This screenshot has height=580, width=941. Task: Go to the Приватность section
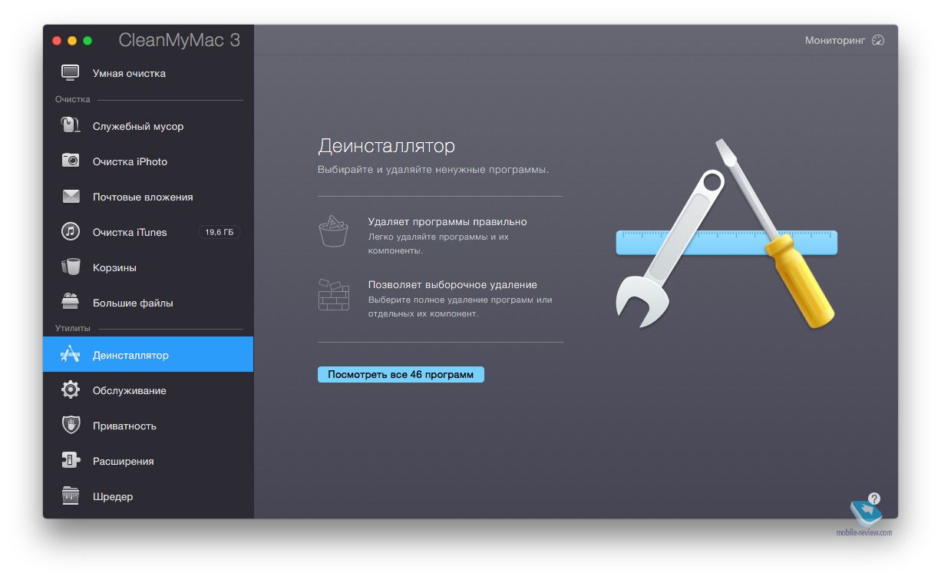pyautogui.click(x=148, y=426)
